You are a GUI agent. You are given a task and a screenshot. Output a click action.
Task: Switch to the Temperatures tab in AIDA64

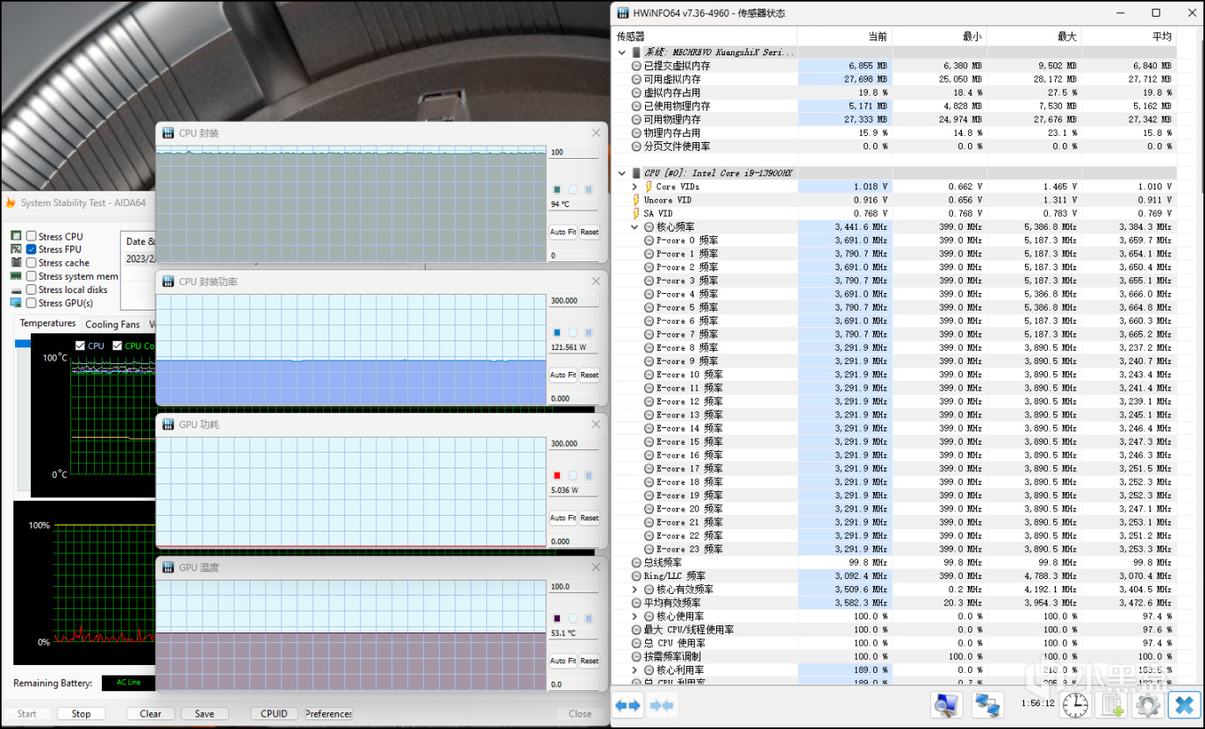click(x=47, y=324)
